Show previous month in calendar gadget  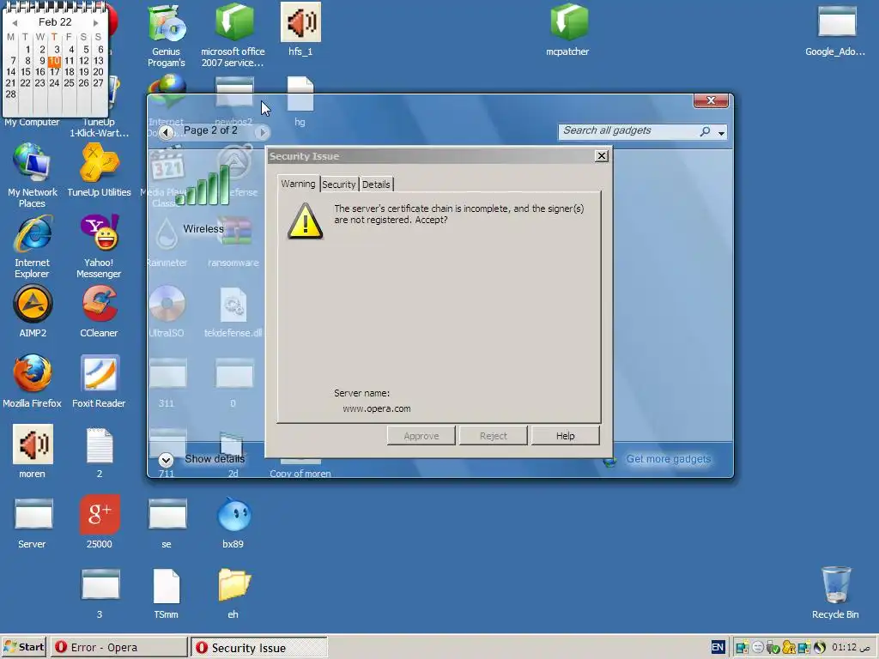coord(15,23)
